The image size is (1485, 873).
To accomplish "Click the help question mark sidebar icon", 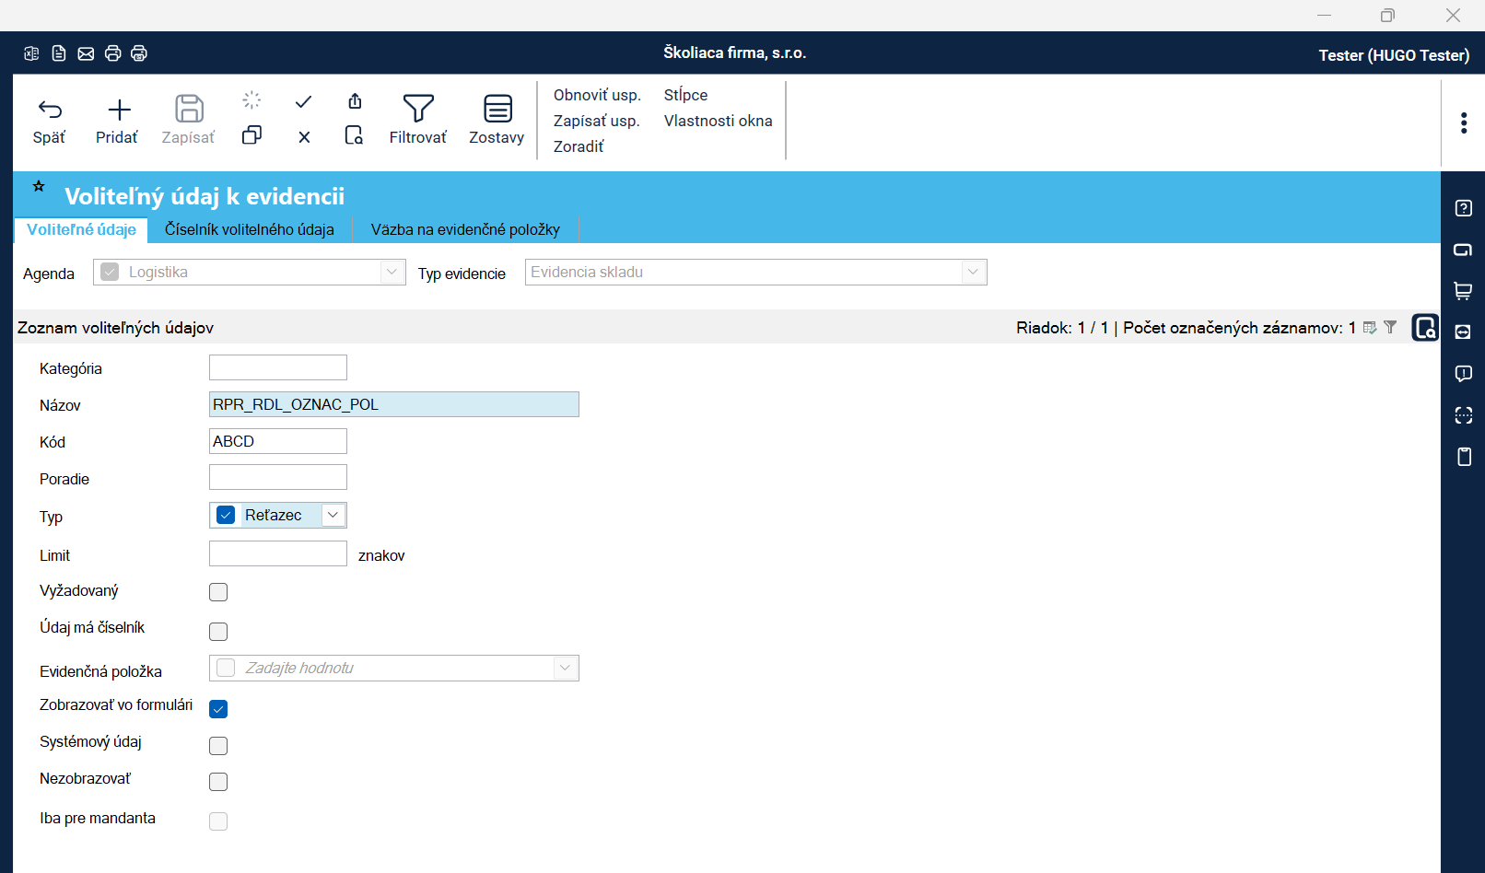I will pyautogui.click(x=1463, y=208).
